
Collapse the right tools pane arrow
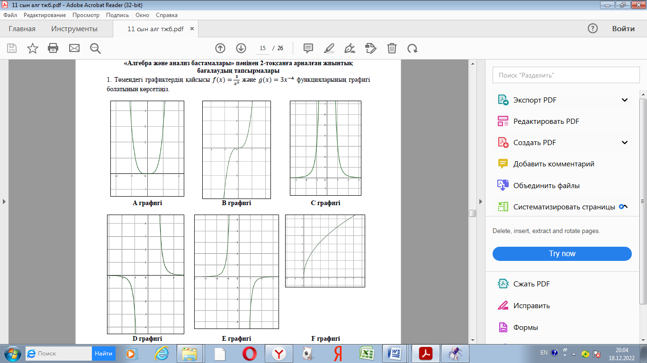click(x=481, y=201)
